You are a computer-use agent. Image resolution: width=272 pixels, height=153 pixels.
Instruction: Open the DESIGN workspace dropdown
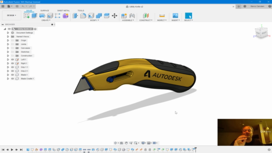[x=11, y=15]
